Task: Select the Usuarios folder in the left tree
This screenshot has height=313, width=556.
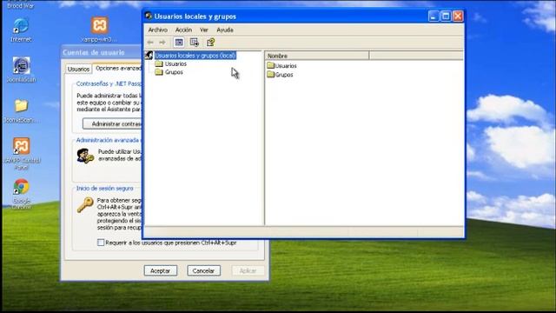Action: pyautogui.click(x=175, y=63)
